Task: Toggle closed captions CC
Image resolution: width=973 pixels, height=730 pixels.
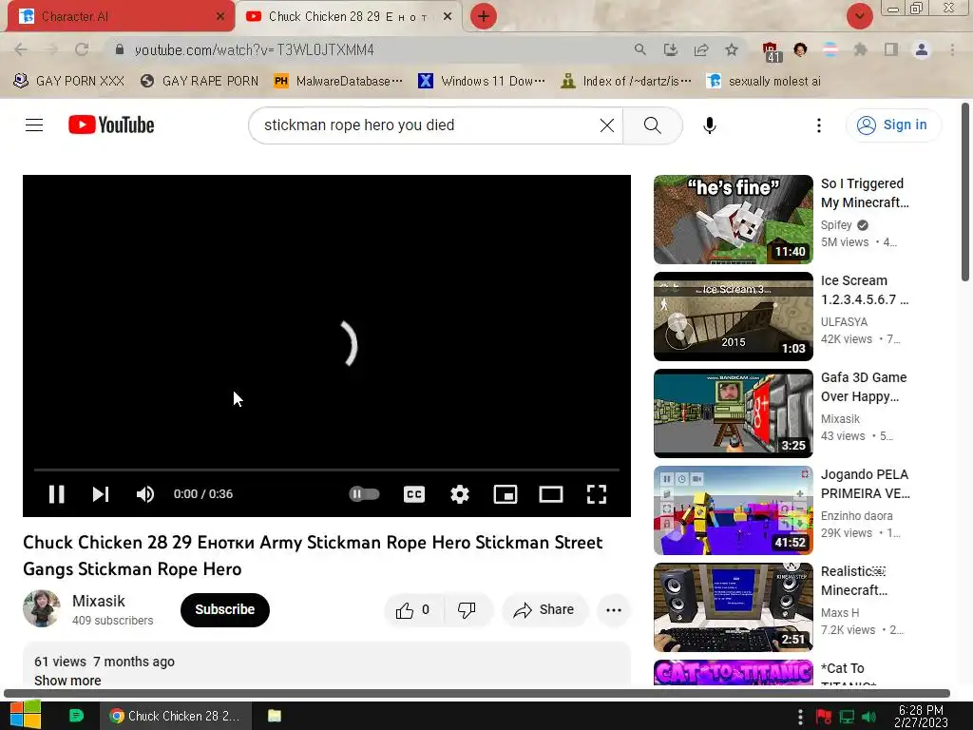Action: coord(414,494)
